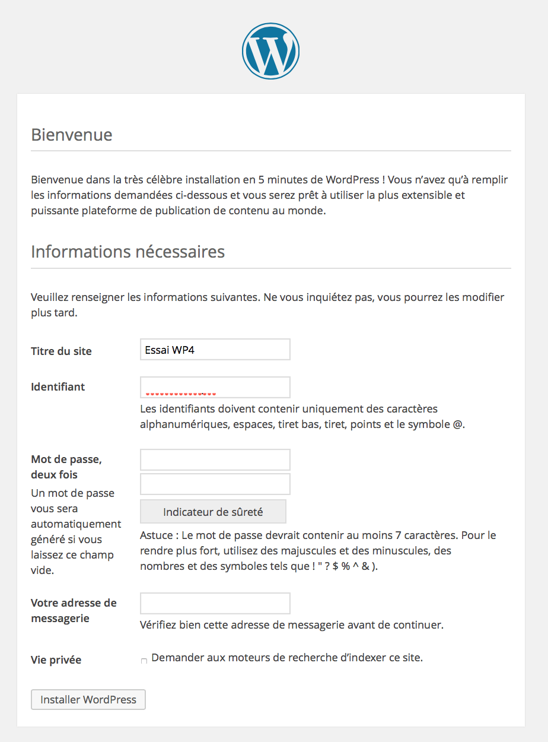
Task: Click the second password confirmation field
Action: coord(215,484)
